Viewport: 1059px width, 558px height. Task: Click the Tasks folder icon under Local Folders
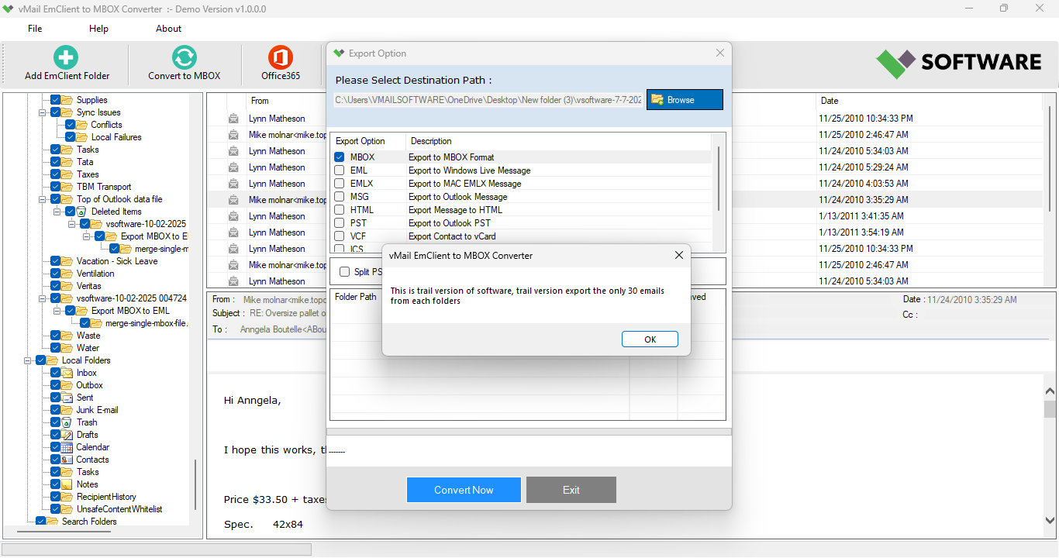(67, 472)
